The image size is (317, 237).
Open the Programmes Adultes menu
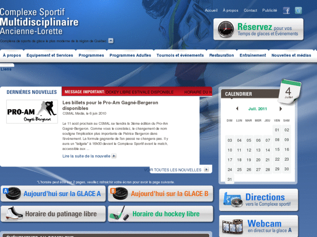(x=130, y=55)
